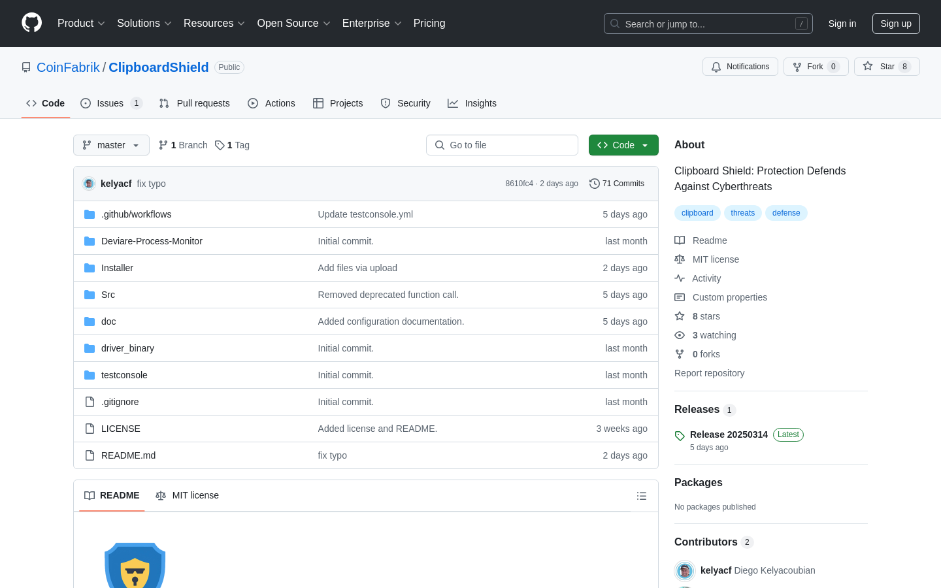Select the MIT license tab in README panel
Image resolution: width=941 pixels, height=588 pixels.
click(x=187, y=495)
